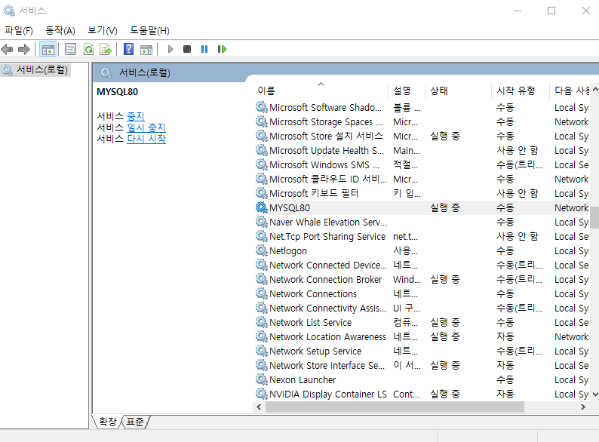Click the Forward arrow toolbar icon
This screenshot has width=599, height=442.
(x=24, y=49)
